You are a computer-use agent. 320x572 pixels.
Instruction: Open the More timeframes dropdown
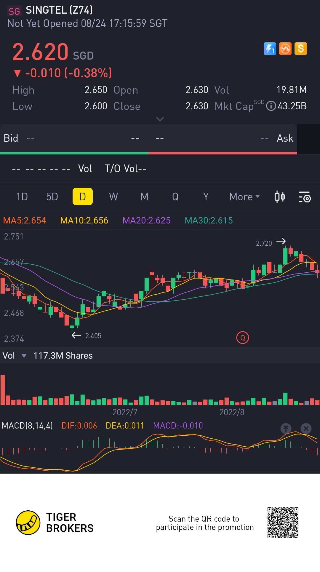pos(244,197)
